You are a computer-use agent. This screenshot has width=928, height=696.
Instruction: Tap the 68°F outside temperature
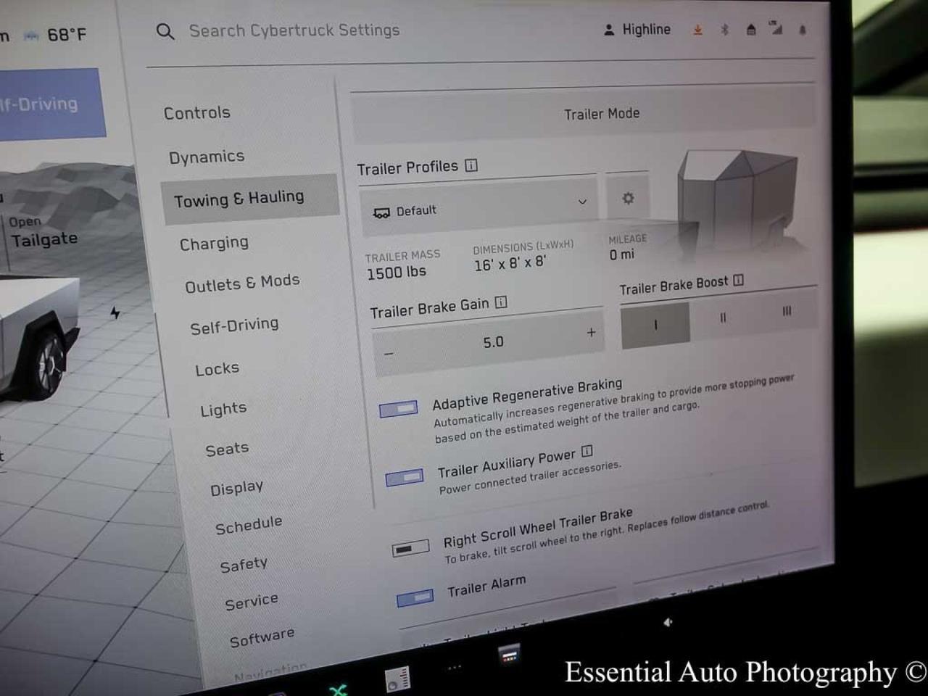click(67, 35)
